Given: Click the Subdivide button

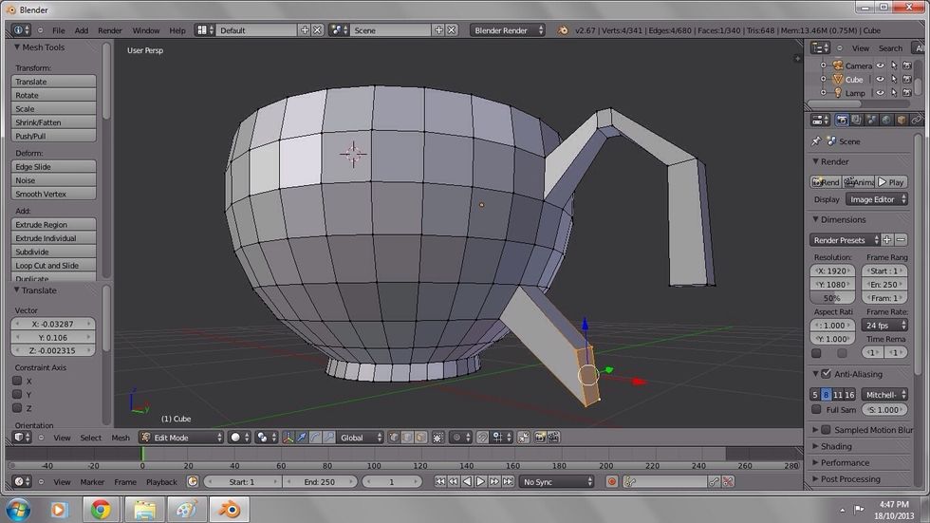Looking at the screenshot, I should tap(54, 252).
